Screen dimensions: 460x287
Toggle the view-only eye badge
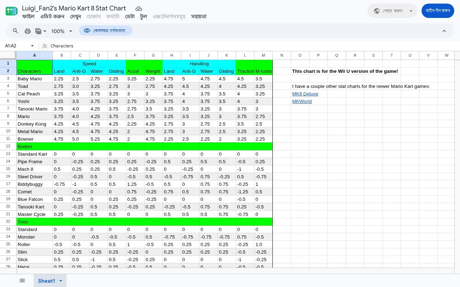(106, 31)
